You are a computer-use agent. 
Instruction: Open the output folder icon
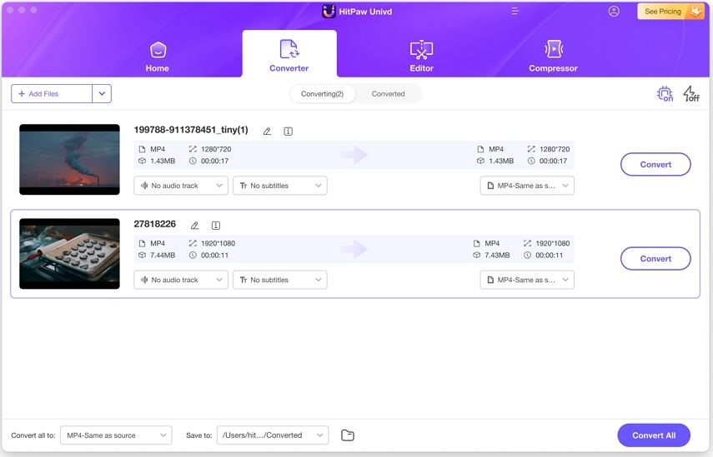click(x=348, y=435)
